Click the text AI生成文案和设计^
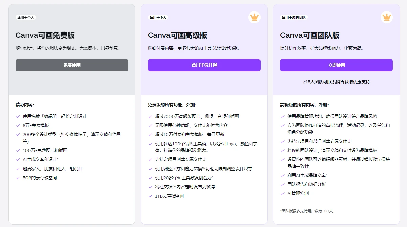The image size is (407, 227). click(41, 159)
